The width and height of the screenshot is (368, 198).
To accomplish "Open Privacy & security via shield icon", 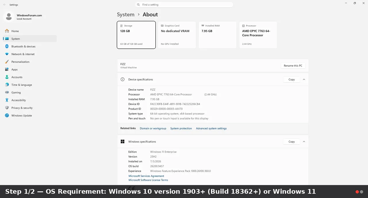I will coord(7,108).
